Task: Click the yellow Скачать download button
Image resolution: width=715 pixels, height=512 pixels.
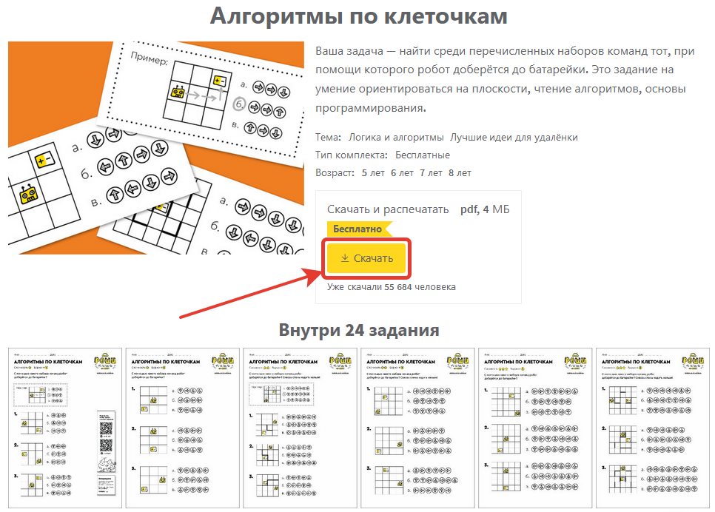Action: 366,258
